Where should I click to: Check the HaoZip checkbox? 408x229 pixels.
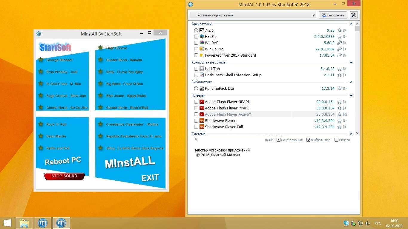196,37
